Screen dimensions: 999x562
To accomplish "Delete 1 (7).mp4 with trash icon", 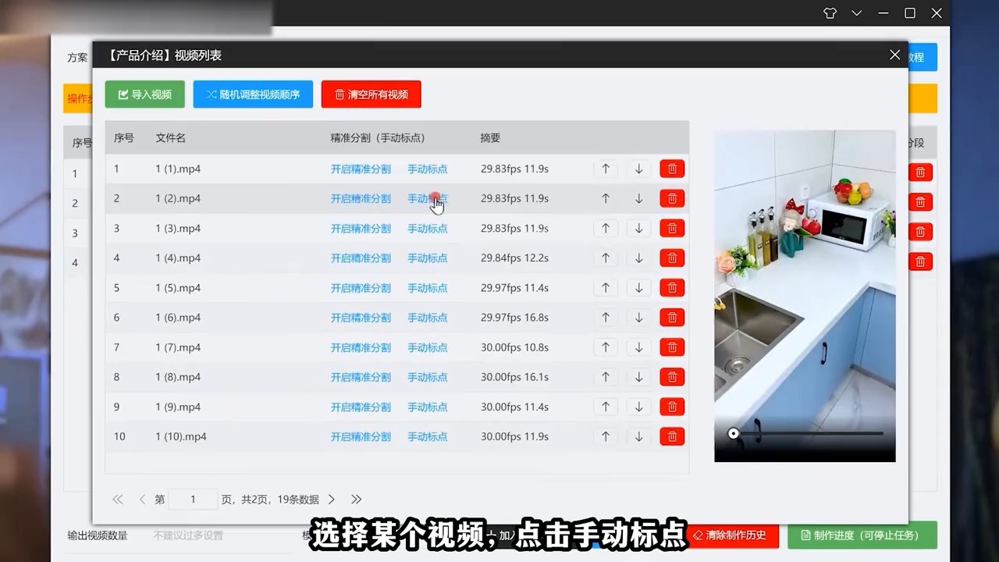I will pos(672,347).
